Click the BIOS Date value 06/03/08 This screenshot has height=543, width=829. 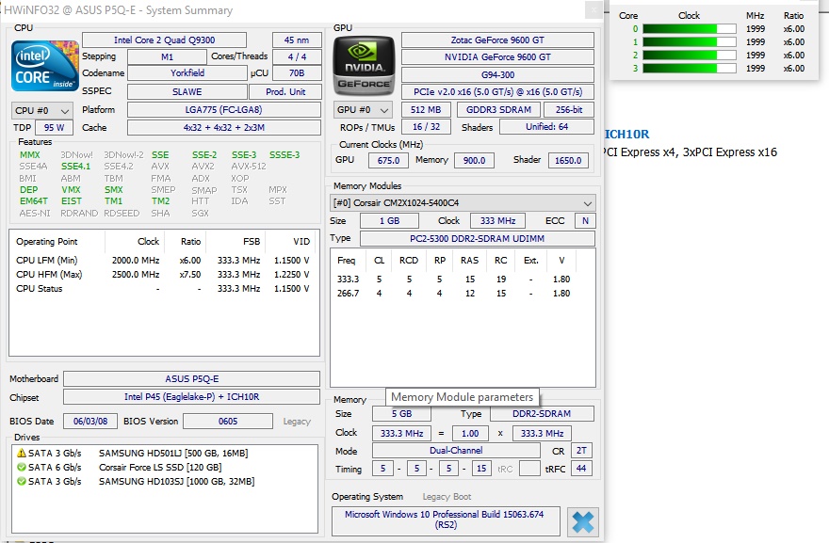(90, 421)
